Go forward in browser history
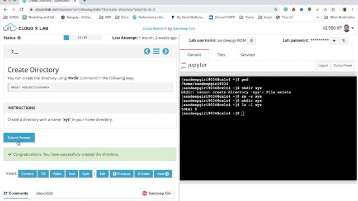Image resolution: width=358 pixels, height=201 pixels. pos(13,9)
